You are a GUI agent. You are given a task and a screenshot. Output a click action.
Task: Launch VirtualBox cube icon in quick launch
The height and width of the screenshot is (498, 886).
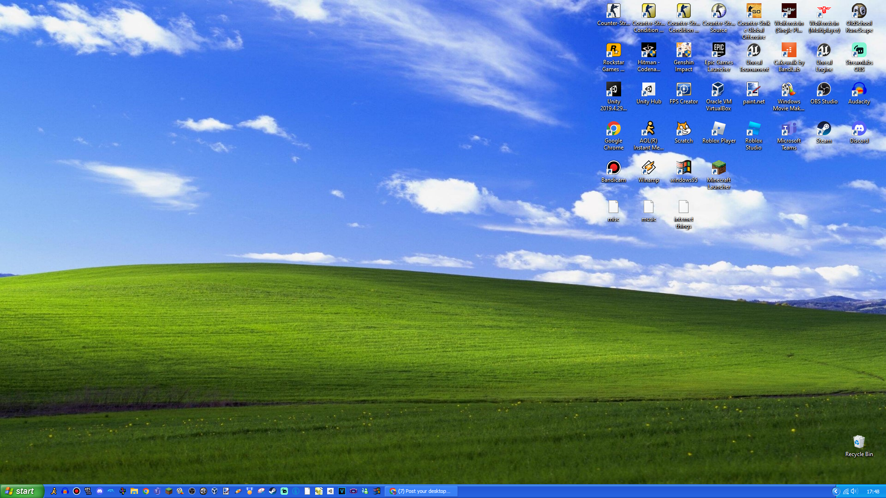(215, 491)
